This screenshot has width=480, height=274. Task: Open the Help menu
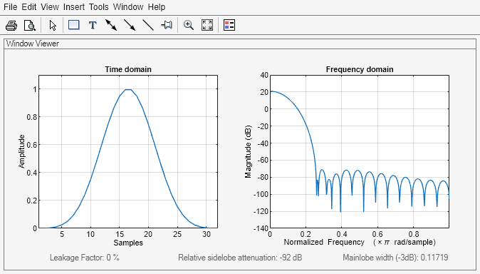pos(157,6)
